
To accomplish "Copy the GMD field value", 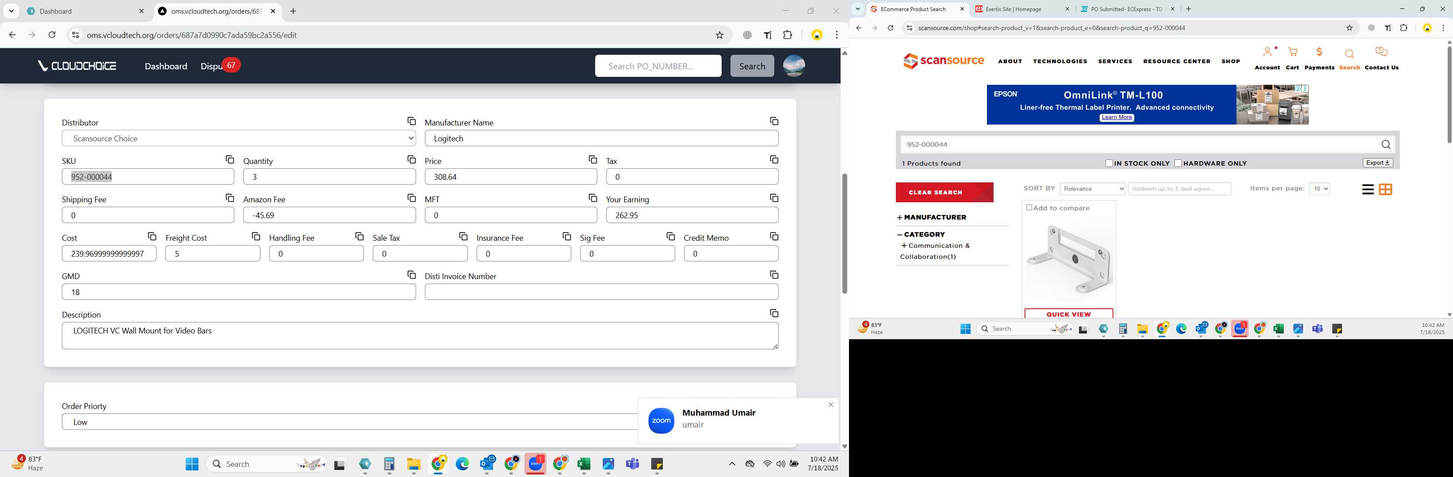I will 411,274.
